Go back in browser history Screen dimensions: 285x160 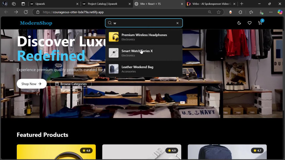6,12
